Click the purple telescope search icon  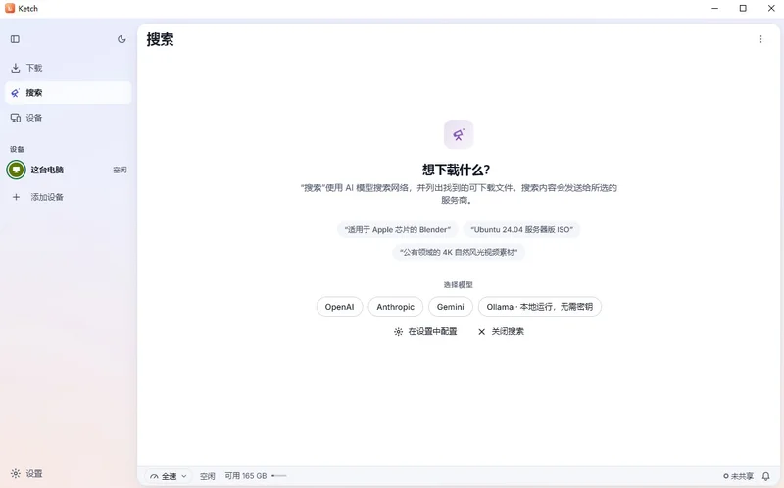[x=459, y=134]
